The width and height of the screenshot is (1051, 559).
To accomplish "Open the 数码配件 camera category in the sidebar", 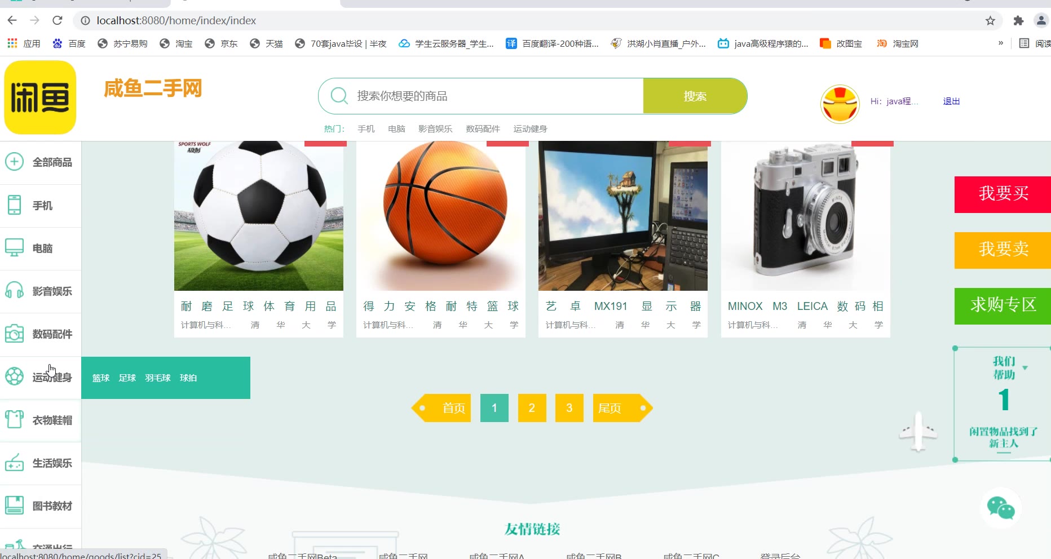I will click(41, 334).
